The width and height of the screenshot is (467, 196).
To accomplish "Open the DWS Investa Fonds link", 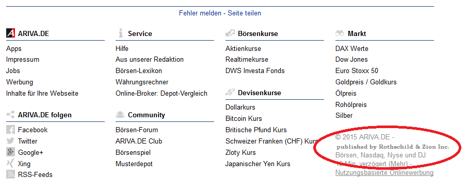I will [x=255, y=70].
